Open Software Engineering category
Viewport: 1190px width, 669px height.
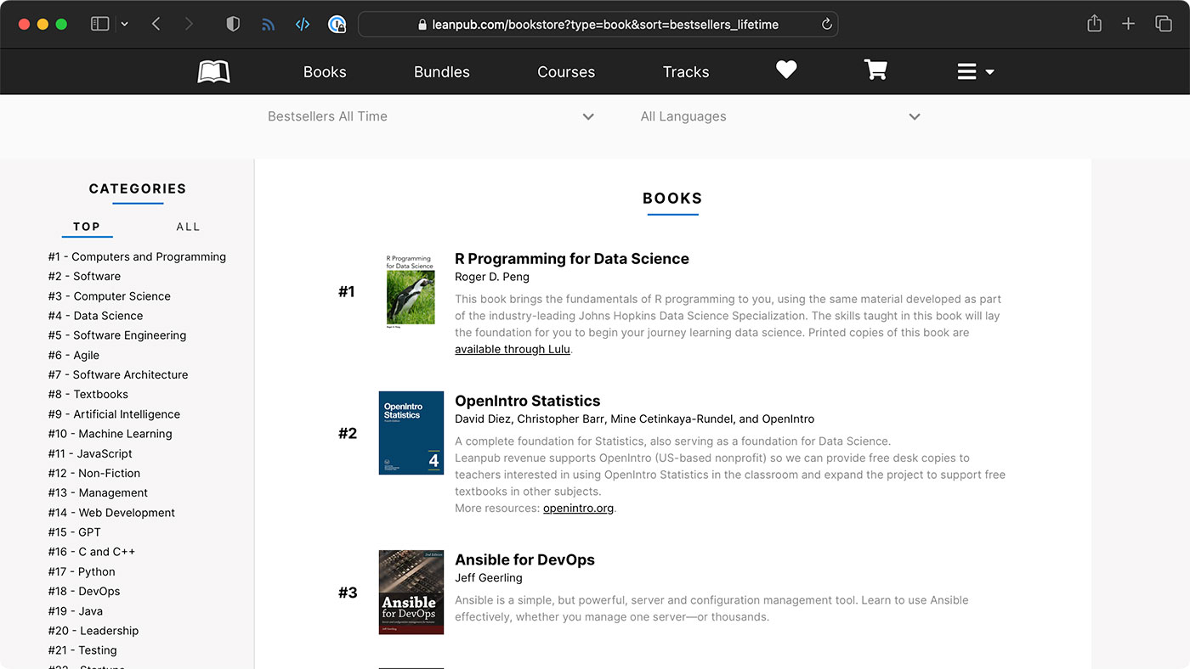tap(116, 335)
